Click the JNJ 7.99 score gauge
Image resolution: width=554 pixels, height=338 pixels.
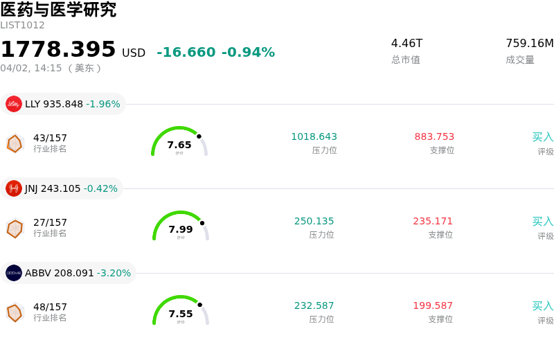point(181,227)
